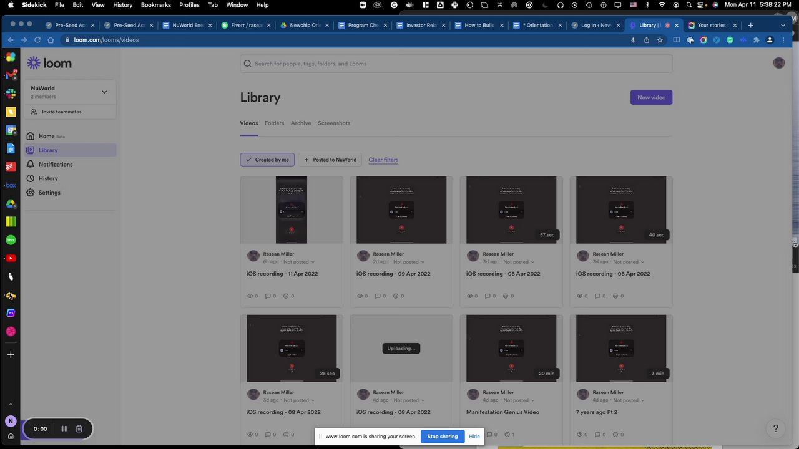Delete the current recording with trash icon
Viewport: 799px width, 449px height.
79,429
